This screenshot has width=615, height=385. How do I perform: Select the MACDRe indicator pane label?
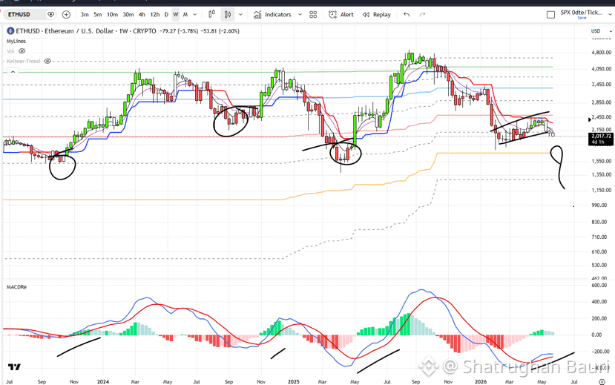[x=16, y=287]
